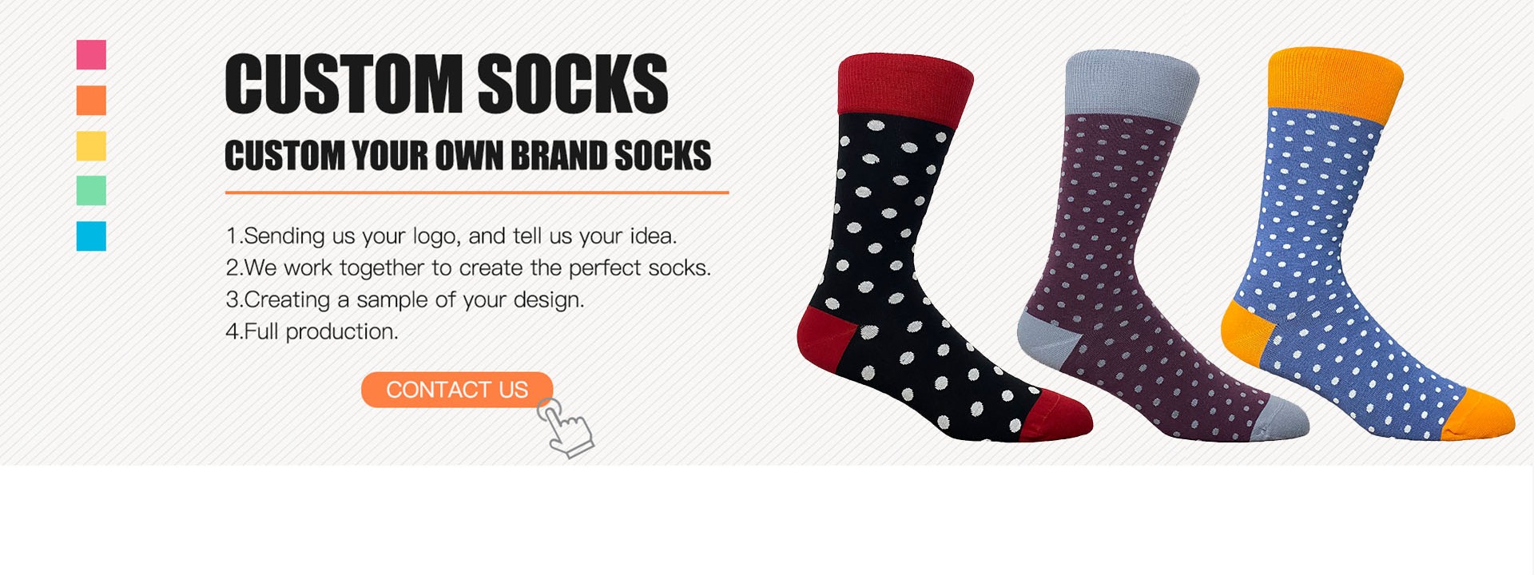Click step 3 about creating a sample
This screenshot has height=575, width=1534.
[405, 300]
